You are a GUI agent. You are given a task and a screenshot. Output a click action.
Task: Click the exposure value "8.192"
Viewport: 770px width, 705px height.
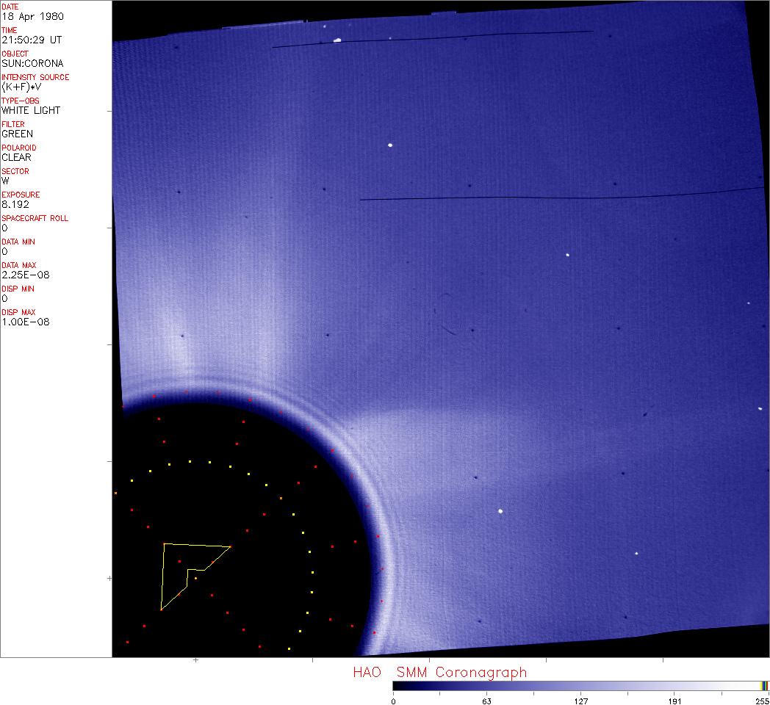(x=15, y=204)
